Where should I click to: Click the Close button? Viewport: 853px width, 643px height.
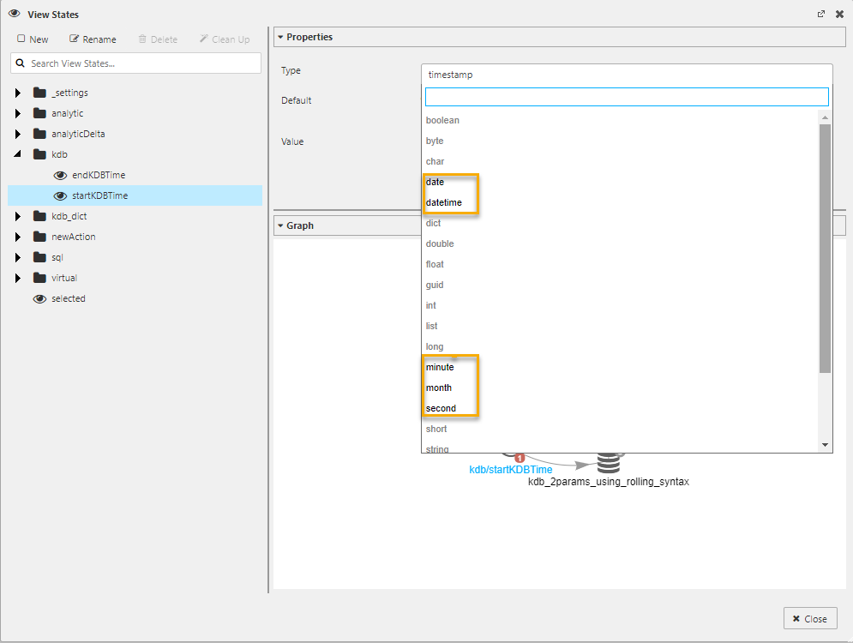(809, 617)
